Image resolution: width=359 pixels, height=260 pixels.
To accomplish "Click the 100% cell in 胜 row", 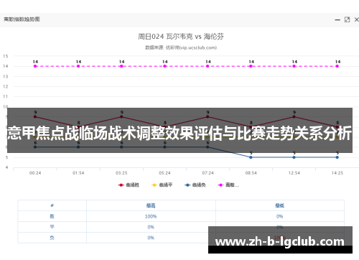I will 151,216.
